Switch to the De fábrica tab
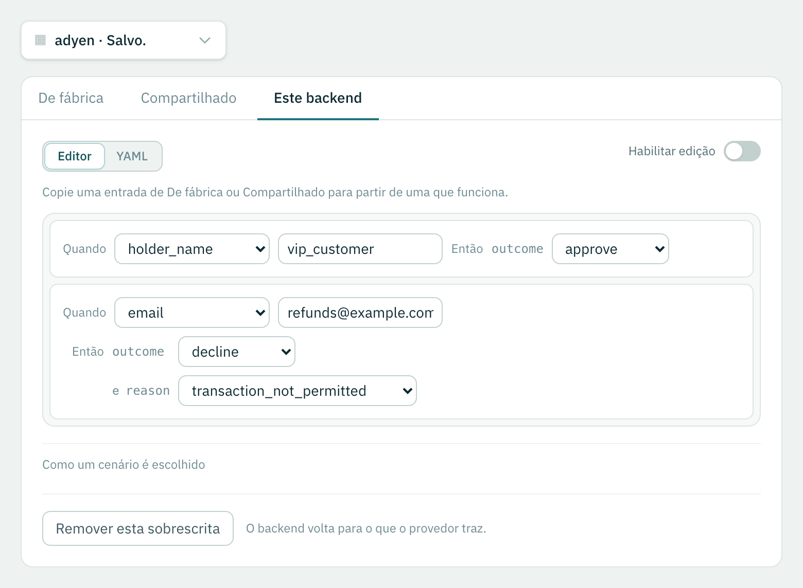The height and width of the screenshot is (588, 803). coord(71,98)
